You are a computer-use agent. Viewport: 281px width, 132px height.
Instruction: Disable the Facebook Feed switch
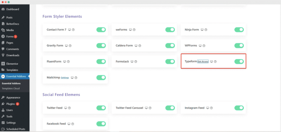coord(101,124)
